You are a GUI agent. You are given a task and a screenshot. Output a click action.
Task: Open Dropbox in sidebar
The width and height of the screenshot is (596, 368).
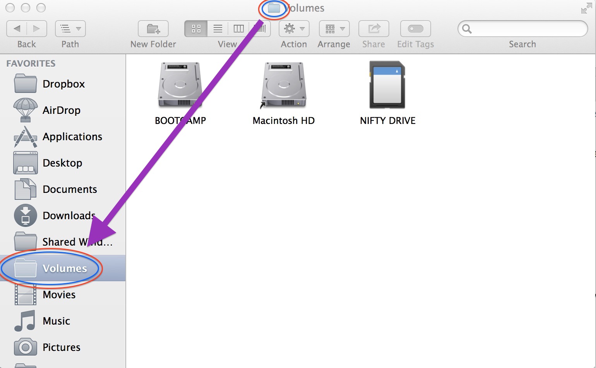coord(63,84)
